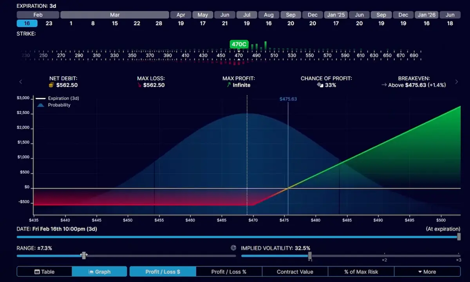Click the net debit coins icon
This screenshot has height=282, width=470.
click(x=51, y=85)
